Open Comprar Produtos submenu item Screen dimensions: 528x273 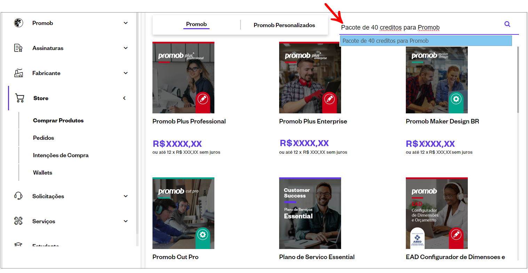(x=58, y=120)
